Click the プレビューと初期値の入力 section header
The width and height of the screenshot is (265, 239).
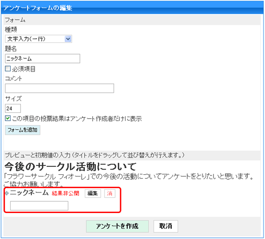point(94,155)
